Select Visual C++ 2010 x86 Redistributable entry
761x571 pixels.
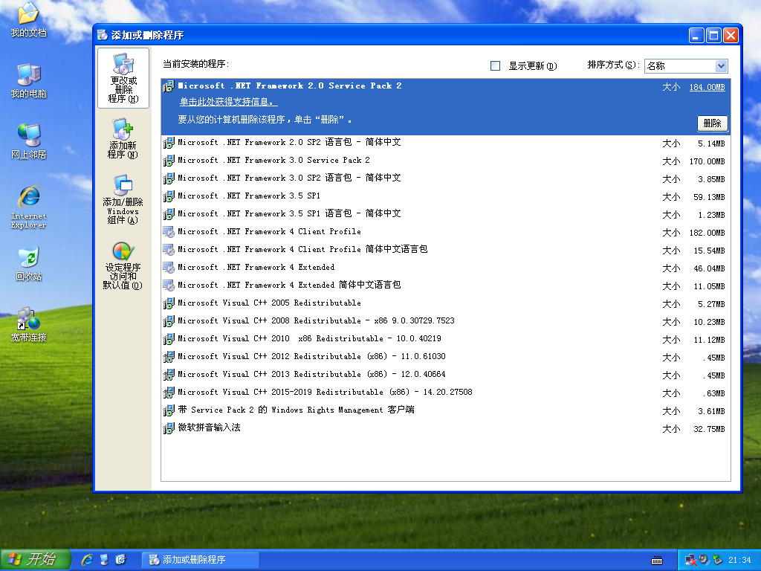tap(446, 339)
